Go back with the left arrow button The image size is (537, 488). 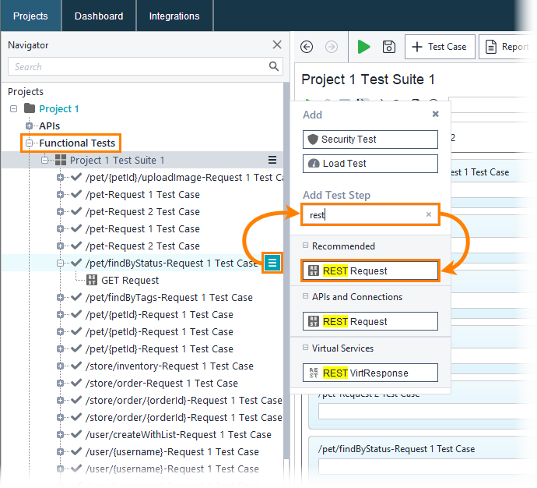307,47
